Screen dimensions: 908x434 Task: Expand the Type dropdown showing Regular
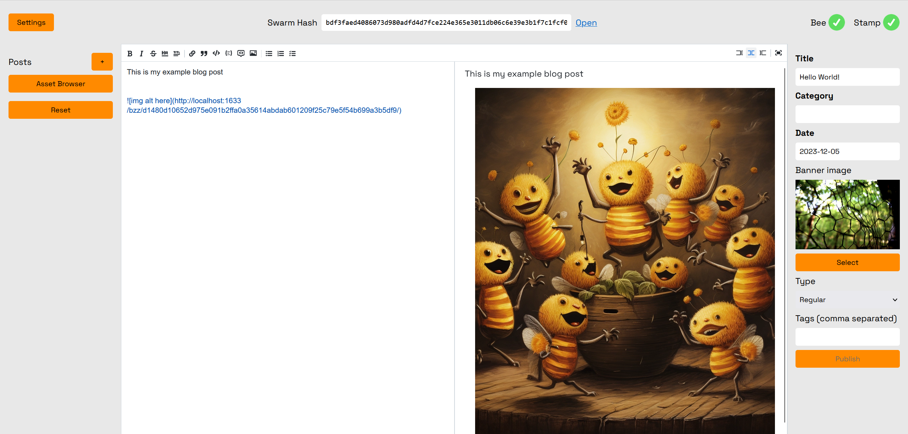[x=847, y=300]
